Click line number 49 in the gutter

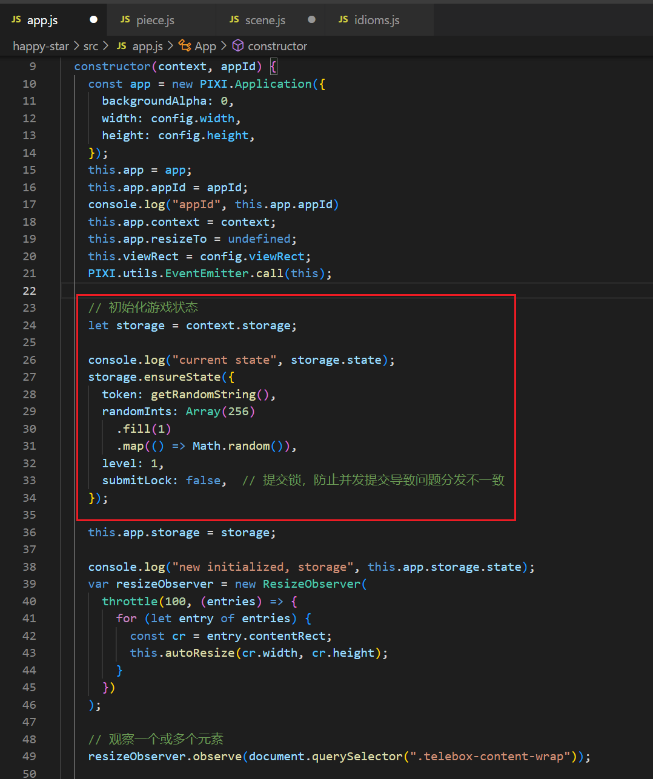pyautogui.click(x=29, y=757)
